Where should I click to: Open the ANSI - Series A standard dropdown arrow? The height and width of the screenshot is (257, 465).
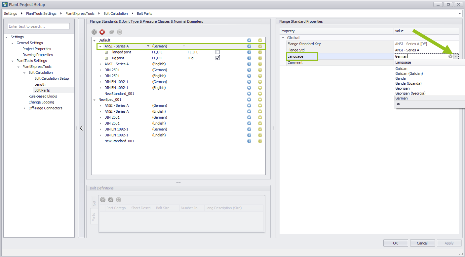[x=148, y=46]
